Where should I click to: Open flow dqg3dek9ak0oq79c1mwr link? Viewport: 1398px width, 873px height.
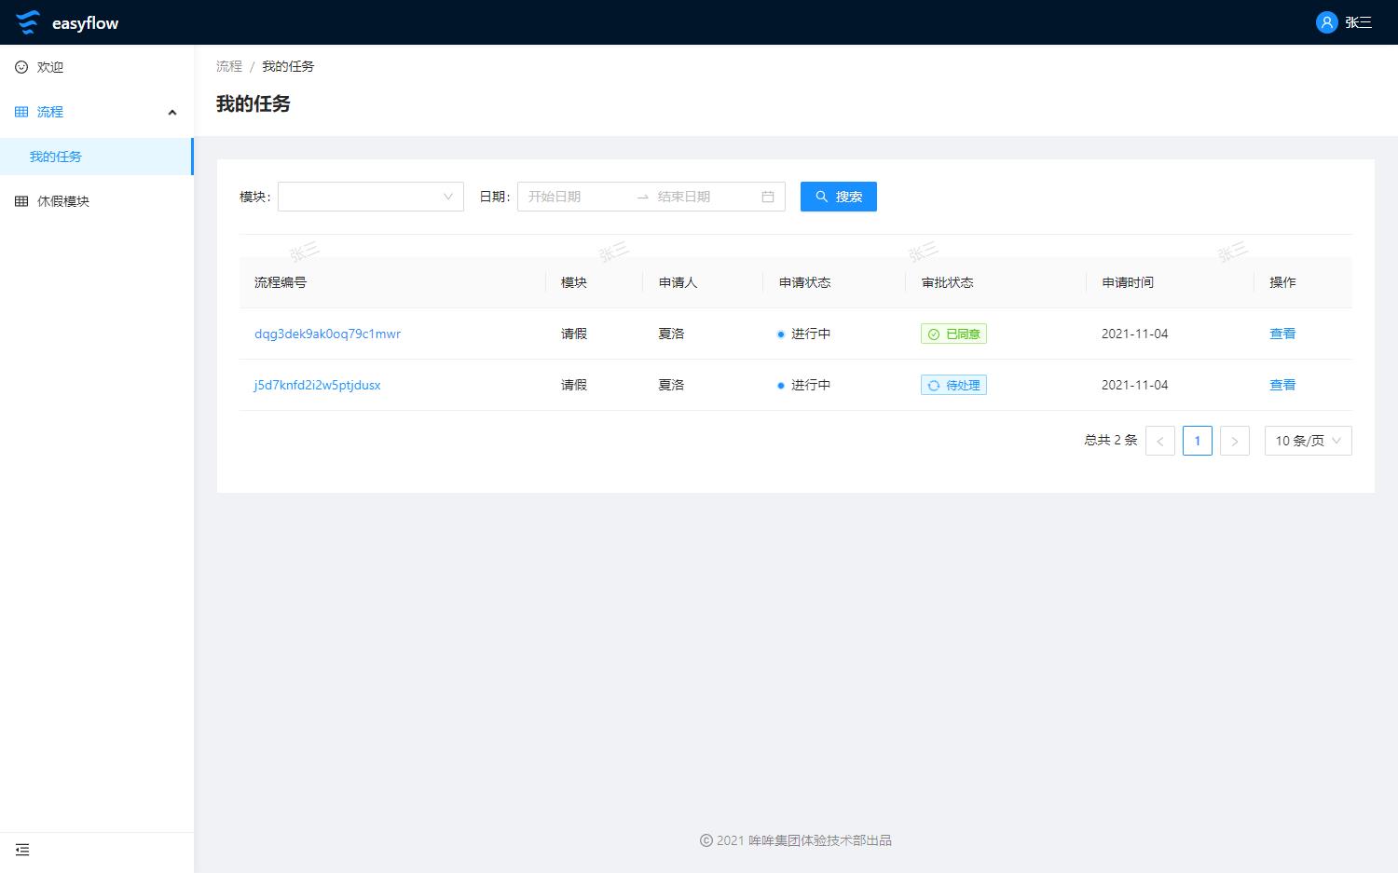(327, 334)
